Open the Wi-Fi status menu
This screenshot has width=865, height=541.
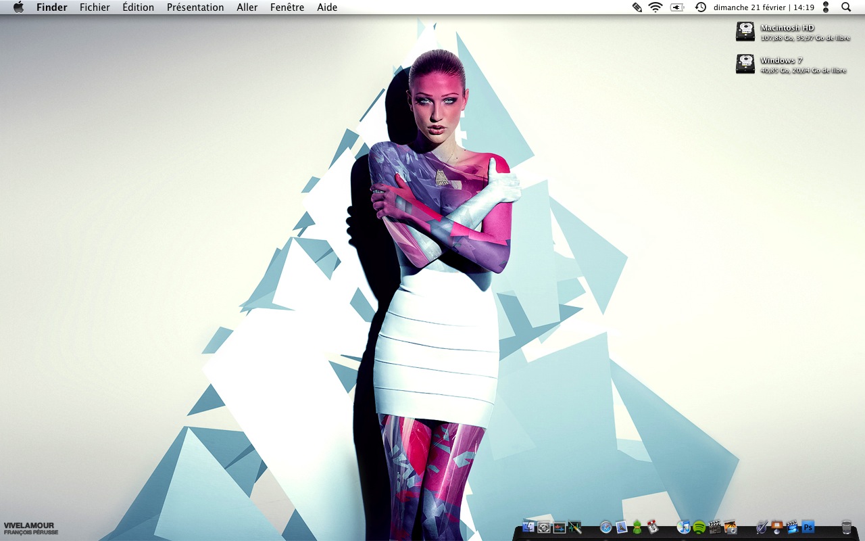pyautogui.click(x=655, y=7)
